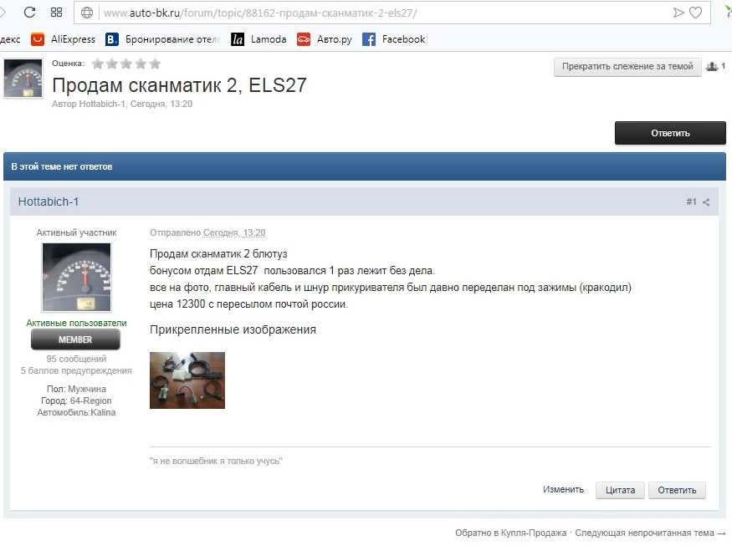The height and width of the screenshot is (546, 732).
Task: Open Hottabich-1 profile in post header
Action: point(49,202)
